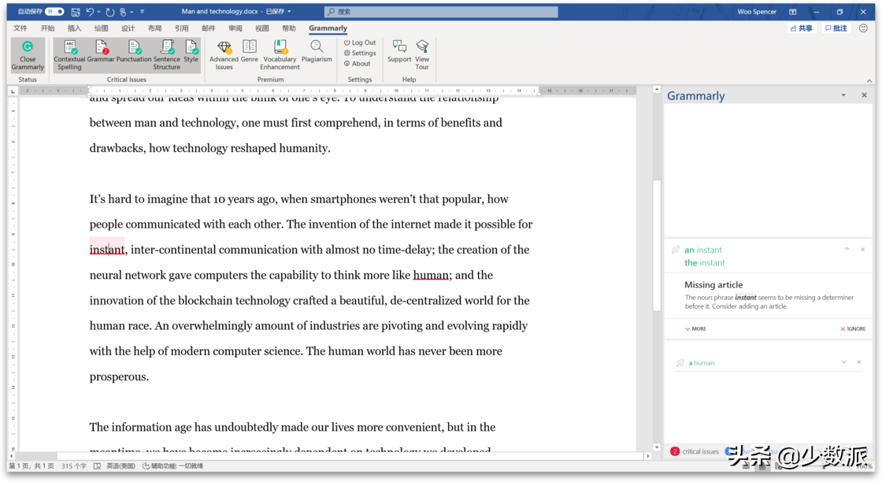Open Punctuation issues in ribbon
Viewport: 882px width, 482px height.
click(x=134, y=52)
